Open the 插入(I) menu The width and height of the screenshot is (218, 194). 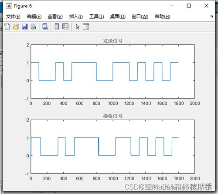click(76, 17)
